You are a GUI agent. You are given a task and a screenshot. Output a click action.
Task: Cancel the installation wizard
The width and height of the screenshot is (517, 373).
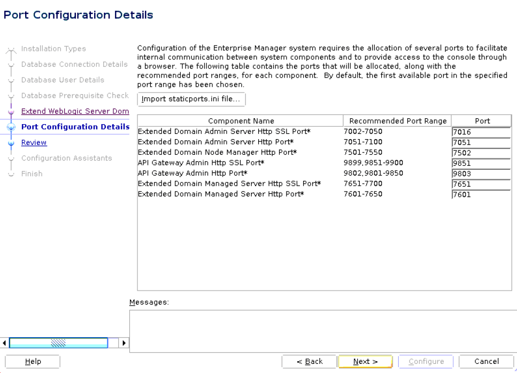point(485,361)
